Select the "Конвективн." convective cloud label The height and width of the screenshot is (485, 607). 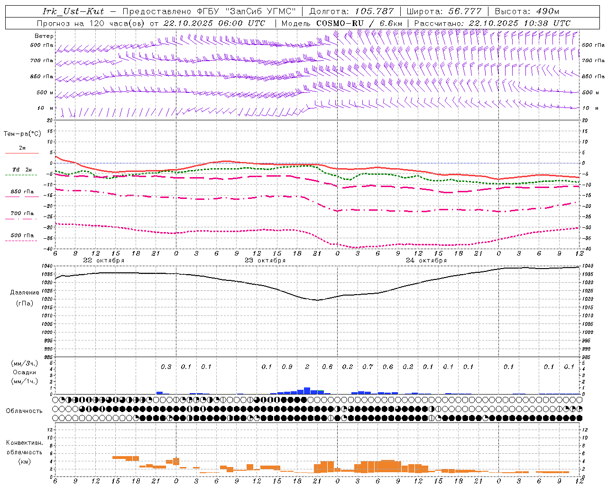tap(25, 443)
